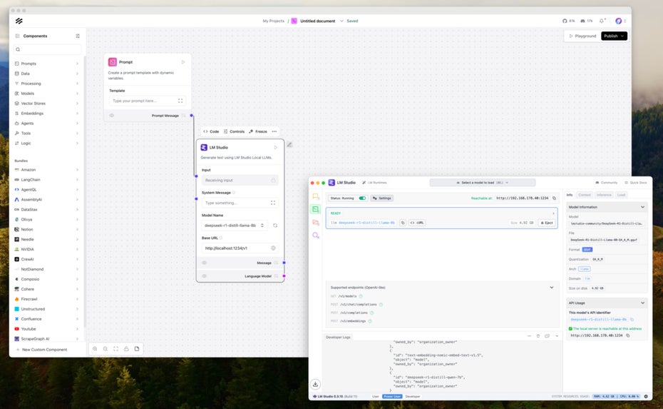
Task: Open Components sidebar filter settings icon
Action: click(78, 36)
